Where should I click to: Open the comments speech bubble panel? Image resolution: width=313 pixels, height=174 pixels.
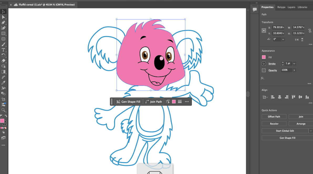coord(255,9)
